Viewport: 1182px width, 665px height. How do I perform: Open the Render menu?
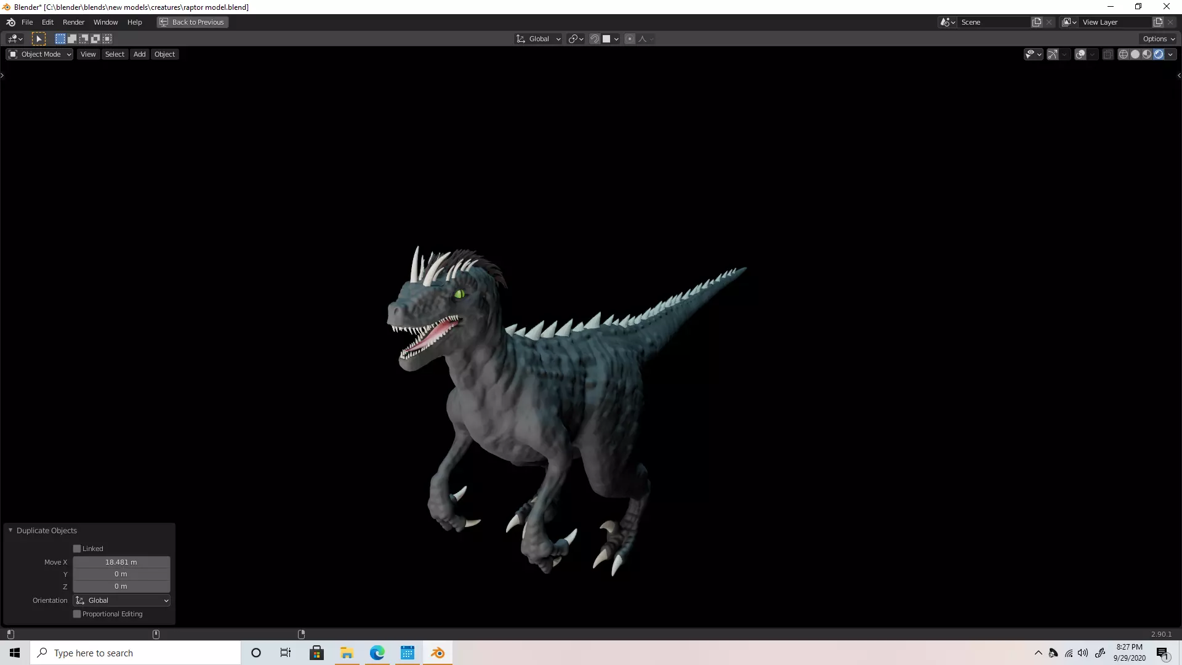click(x=73, y=22)
